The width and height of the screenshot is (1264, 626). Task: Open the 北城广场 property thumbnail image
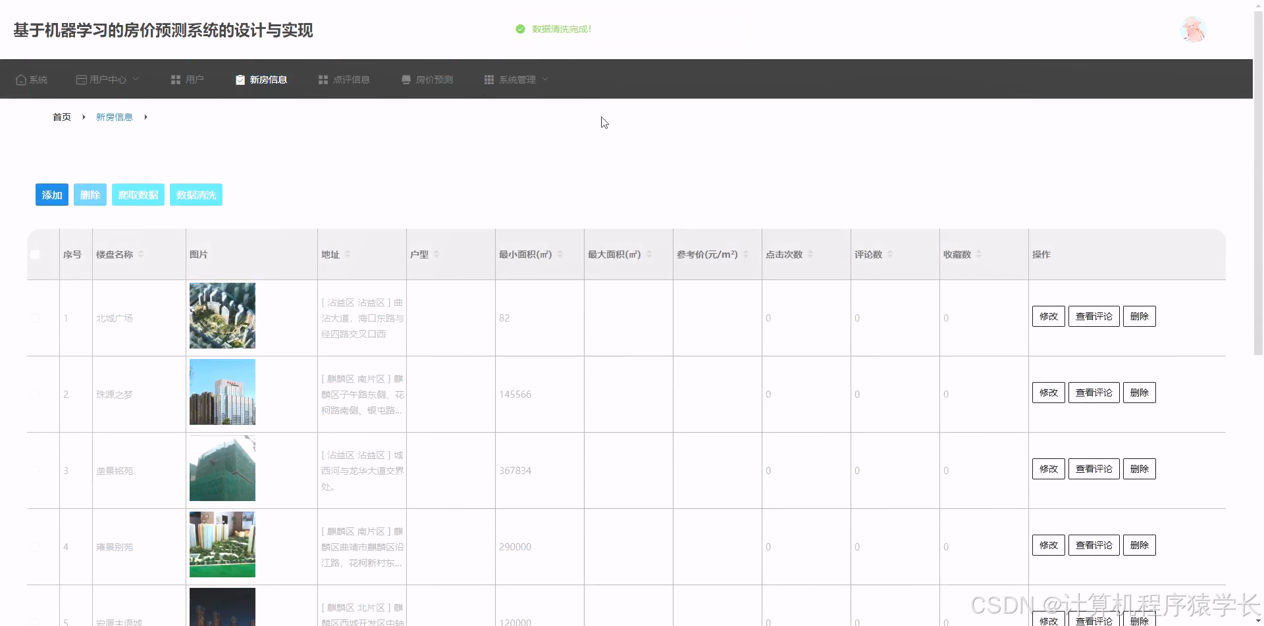coord(223,316)
